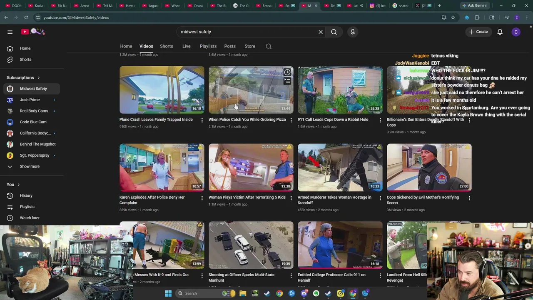Expand the Subscriptions section chevron
Image resolution: width=533 pixels, height=300 pixels.
coord(39,78)
